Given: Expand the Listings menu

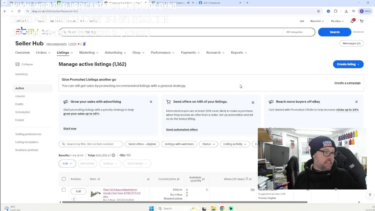Looking at the screenshot, I should [65, 52].
